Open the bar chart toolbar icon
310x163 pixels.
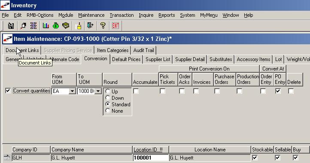(46, 26)
